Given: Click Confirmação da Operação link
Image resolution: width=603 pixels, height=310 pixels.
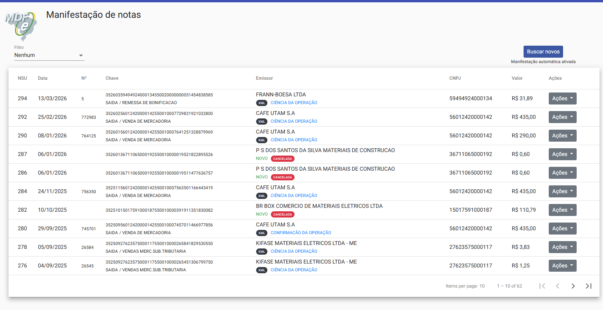Looking at the screenshot, I should (x=301, y=233).
